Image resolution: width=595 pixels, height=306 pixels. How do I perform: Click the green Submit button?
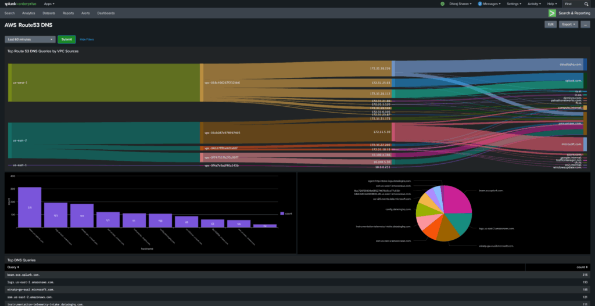[66, 39]
